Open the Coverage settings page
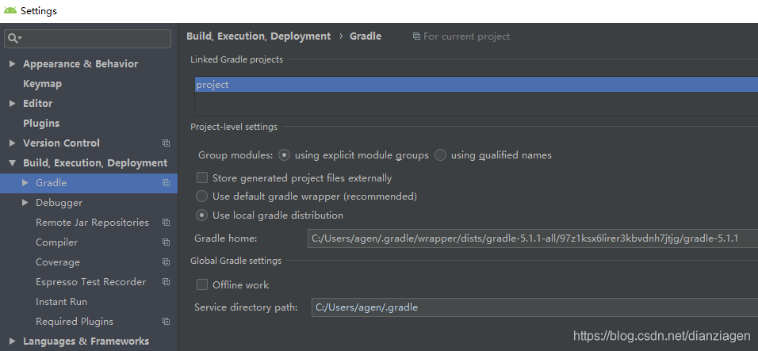Viewport: 758px width, 351px height. coord(58,262)
